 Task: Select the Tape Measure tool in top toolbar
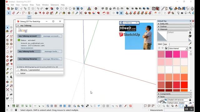[56, 13]
